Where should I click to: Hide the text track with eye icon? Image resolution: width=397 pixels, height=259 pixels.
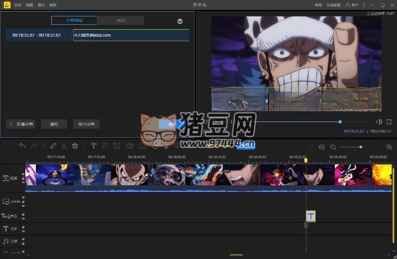coord(23,230)
